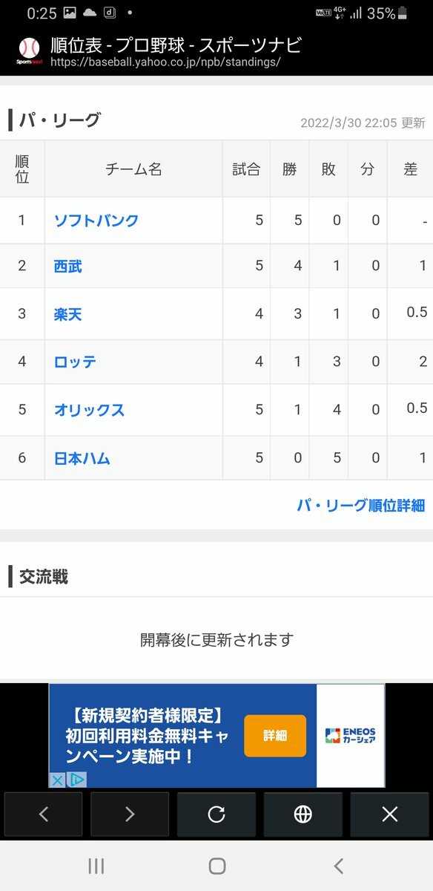Close the ad via small X icon
Image resolution: width=433 pixels, height=891 pixels.
(x=57, y=780)
